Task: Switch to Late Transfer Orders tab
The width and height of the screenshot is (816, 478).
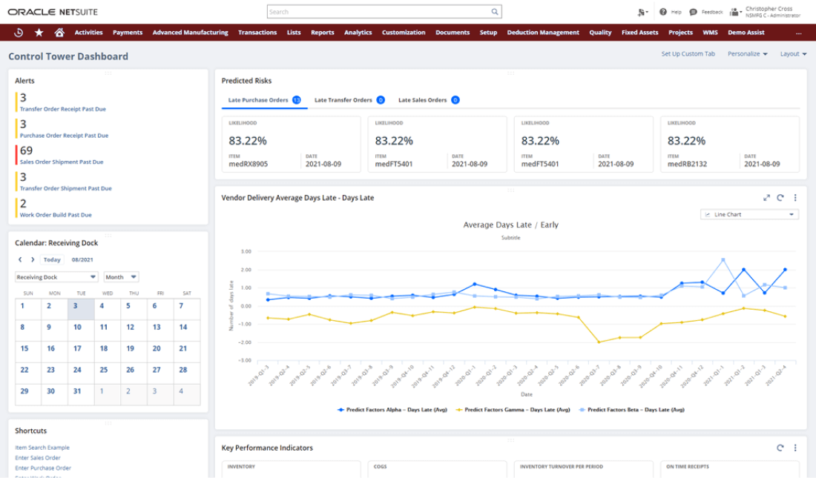Action: coord(343,99)
